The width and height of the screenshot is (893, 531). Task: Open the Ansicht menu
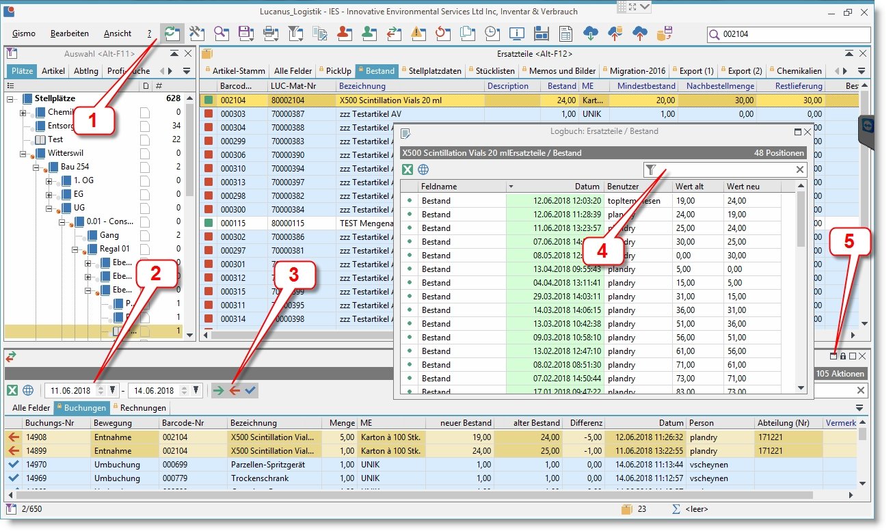118,33
